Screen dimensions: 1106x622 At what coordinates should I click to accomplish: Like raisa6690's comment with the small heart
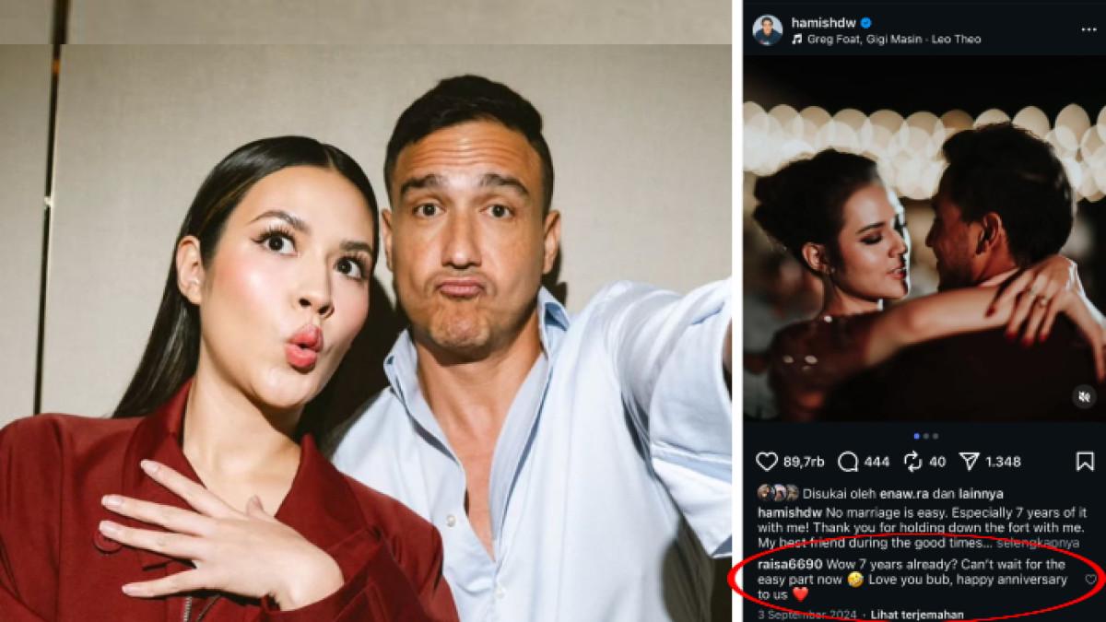point(1091,580)
